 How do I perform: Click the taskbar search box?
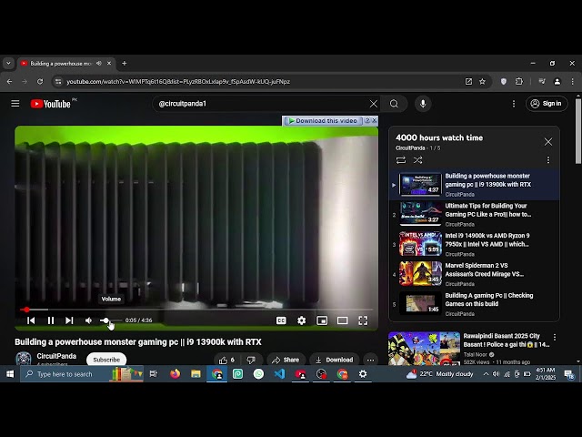click(82, 374)
